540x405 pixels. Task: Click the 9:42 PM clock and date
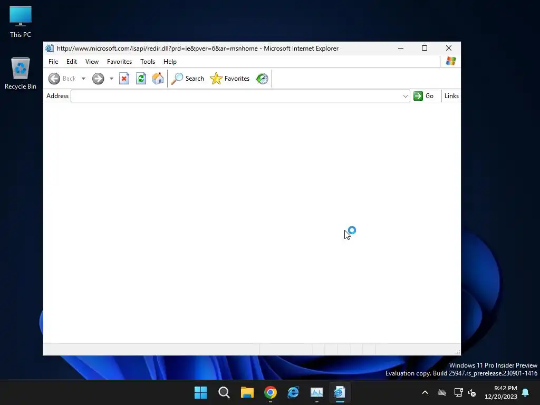[501, 392]
